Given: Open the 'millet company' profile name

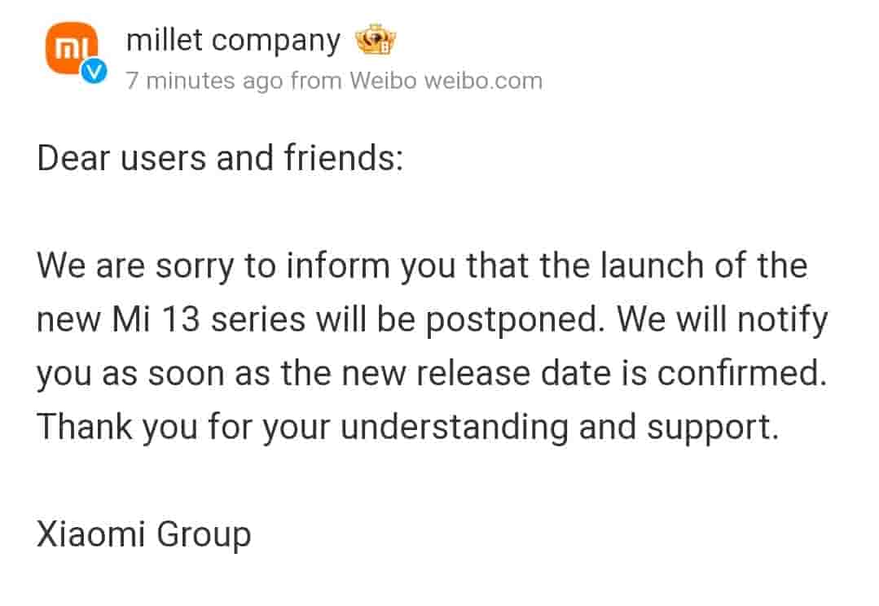Looking at the screenshot, I should coord(233,41).
